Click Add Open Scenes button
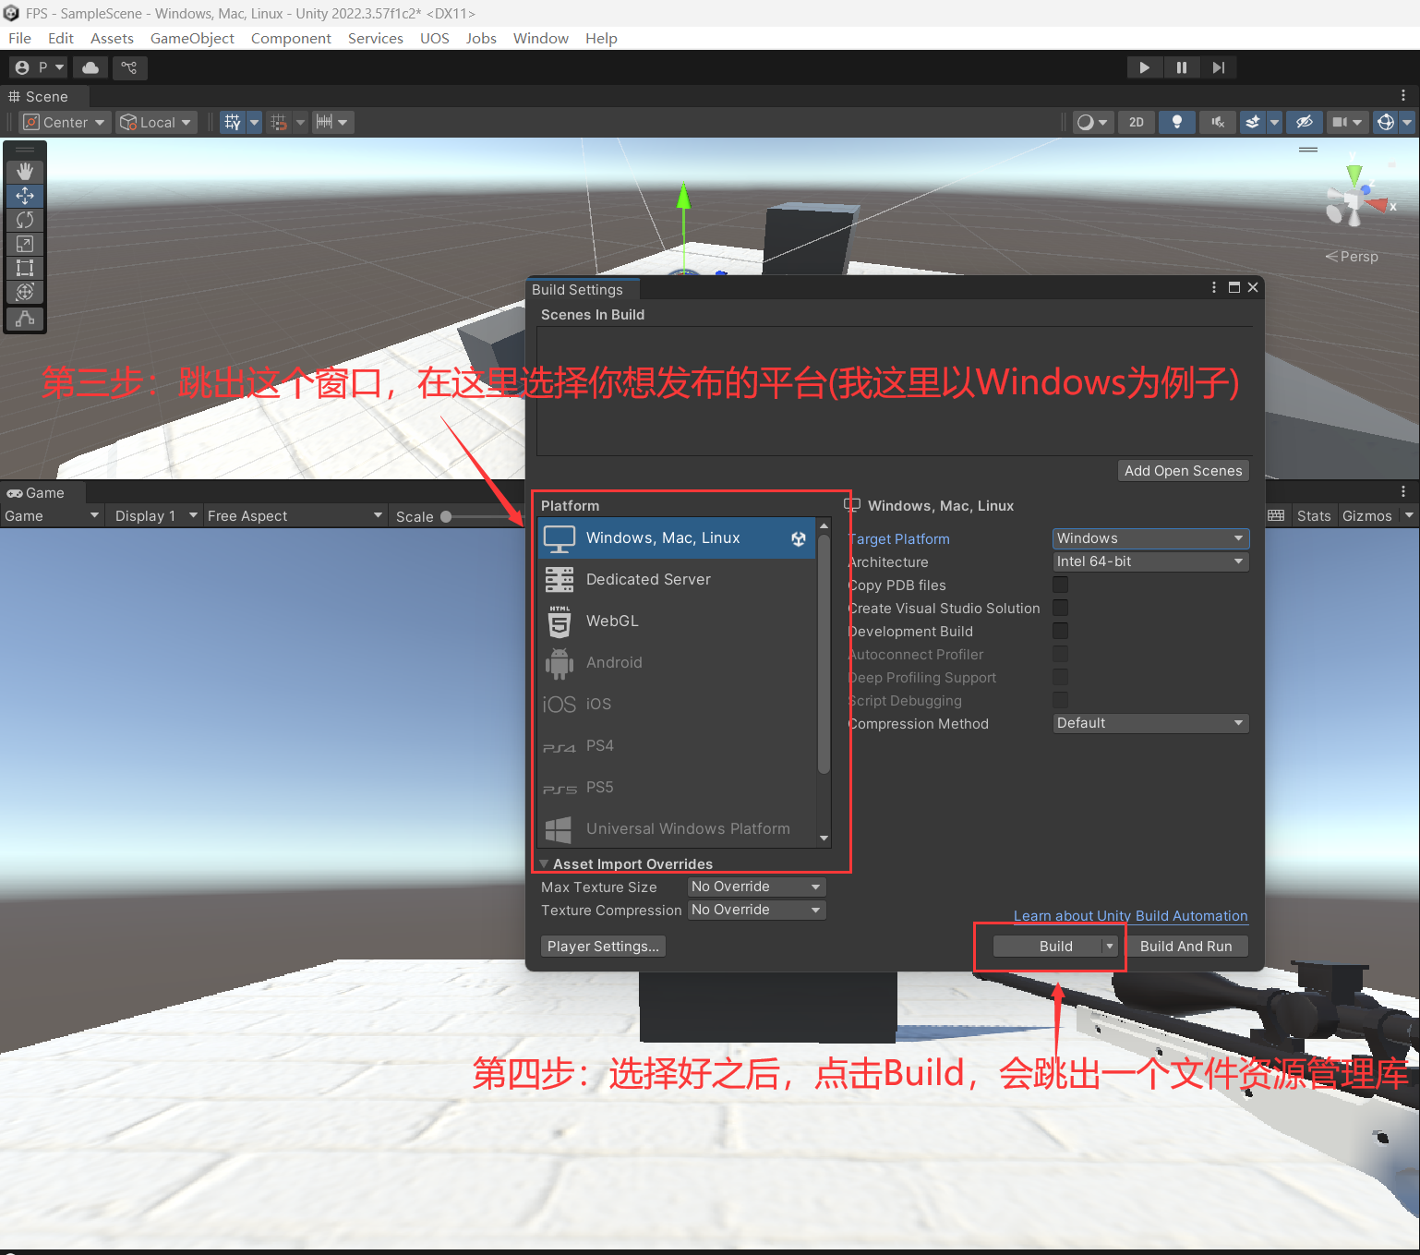The width and height of the screenshot is (1420, 1255). 1184,471
